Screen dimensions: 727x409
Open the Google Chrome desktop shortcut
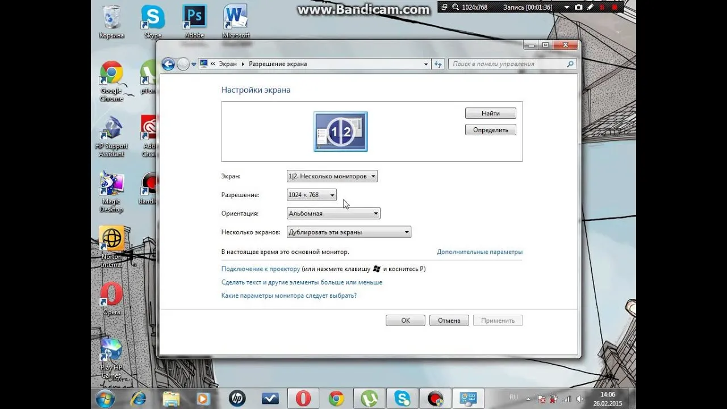[x=111, y=81]
